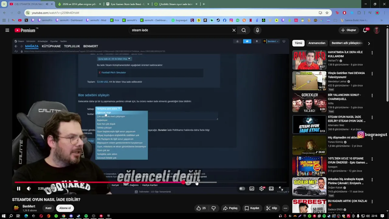Viewport: 389px width, 219px height.
Task: Like the video with 25 likes
Action: (201, 208)
